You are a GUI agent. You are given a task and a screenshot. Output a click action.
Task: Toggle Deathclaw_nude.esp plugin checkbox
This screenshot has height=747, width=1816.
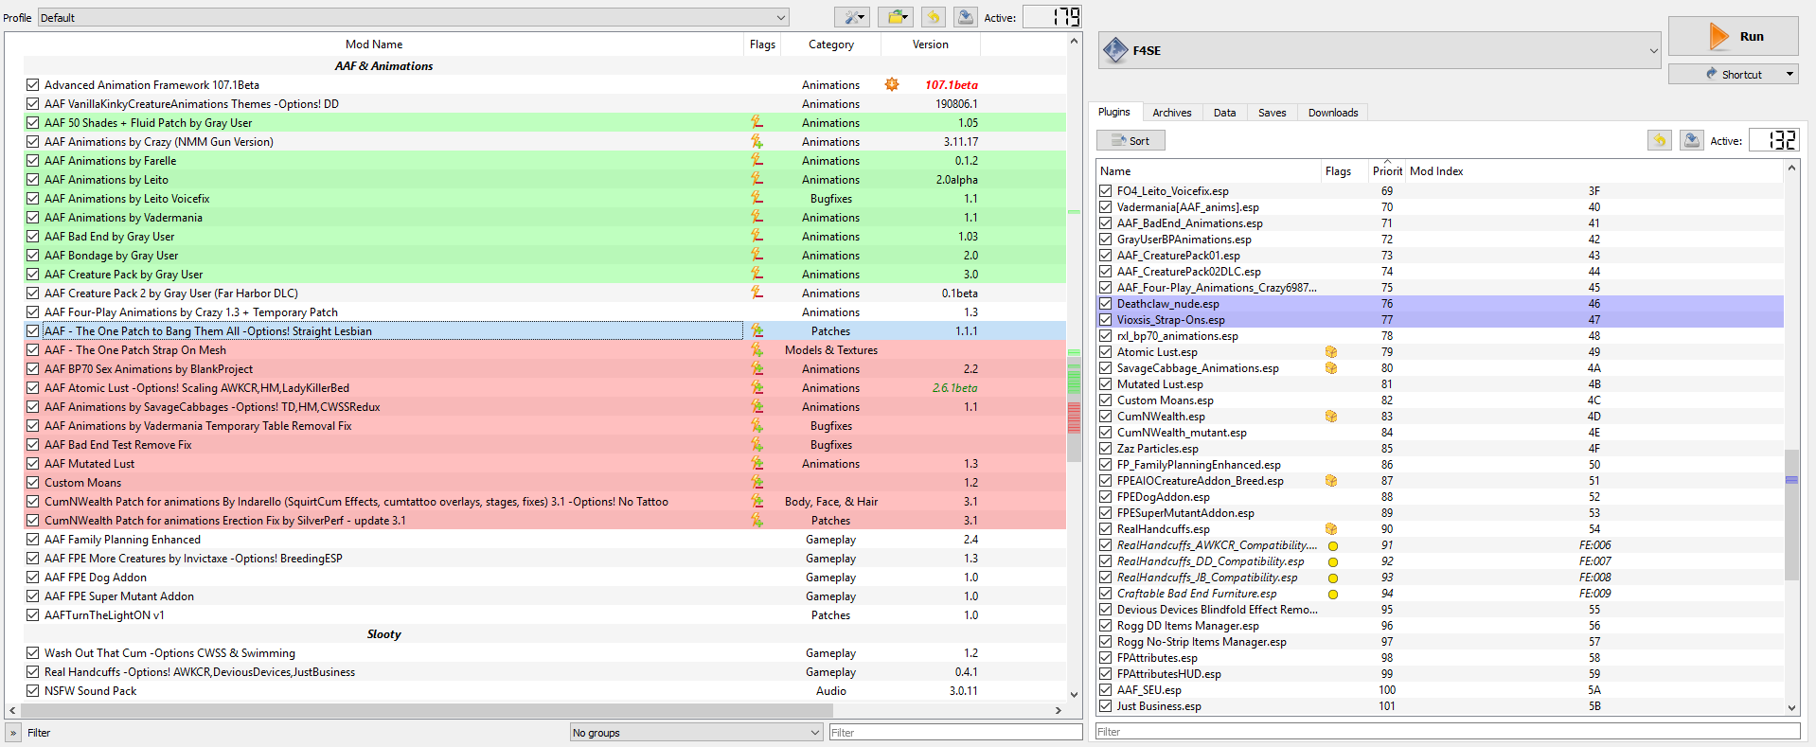pyautogui.click(x=1105, y=303)
